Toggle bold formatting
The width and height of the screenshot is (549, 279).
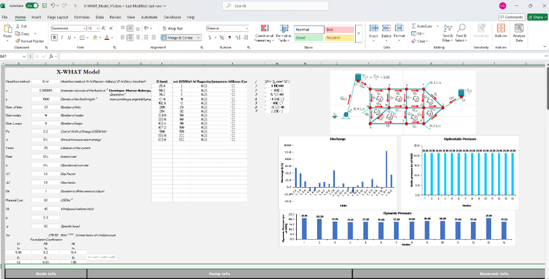point(55,37)
